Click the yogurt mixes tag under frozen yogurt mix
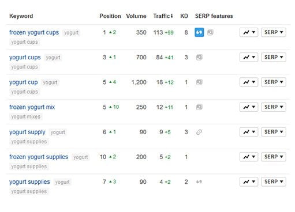The width and height of the screenshot is (295, 212). pos(26,116)
